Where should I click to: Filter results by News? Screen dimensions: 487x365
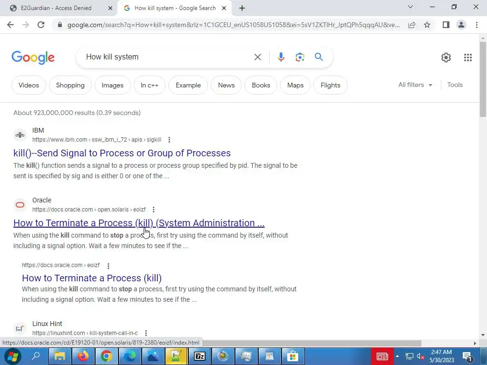click(226, 85)
